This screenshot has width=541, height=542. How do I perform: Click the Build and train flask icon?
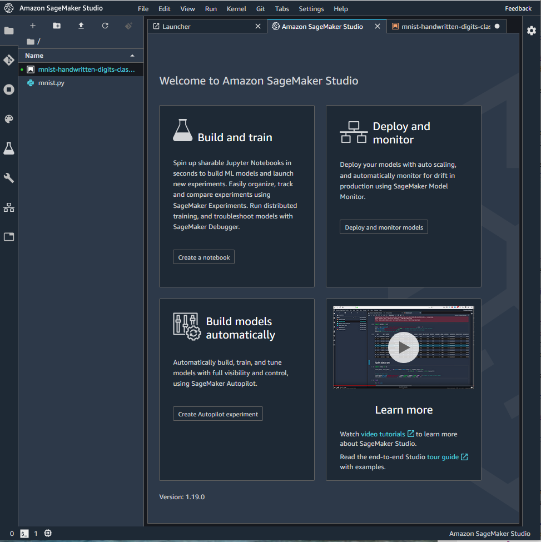pos(182,130)
